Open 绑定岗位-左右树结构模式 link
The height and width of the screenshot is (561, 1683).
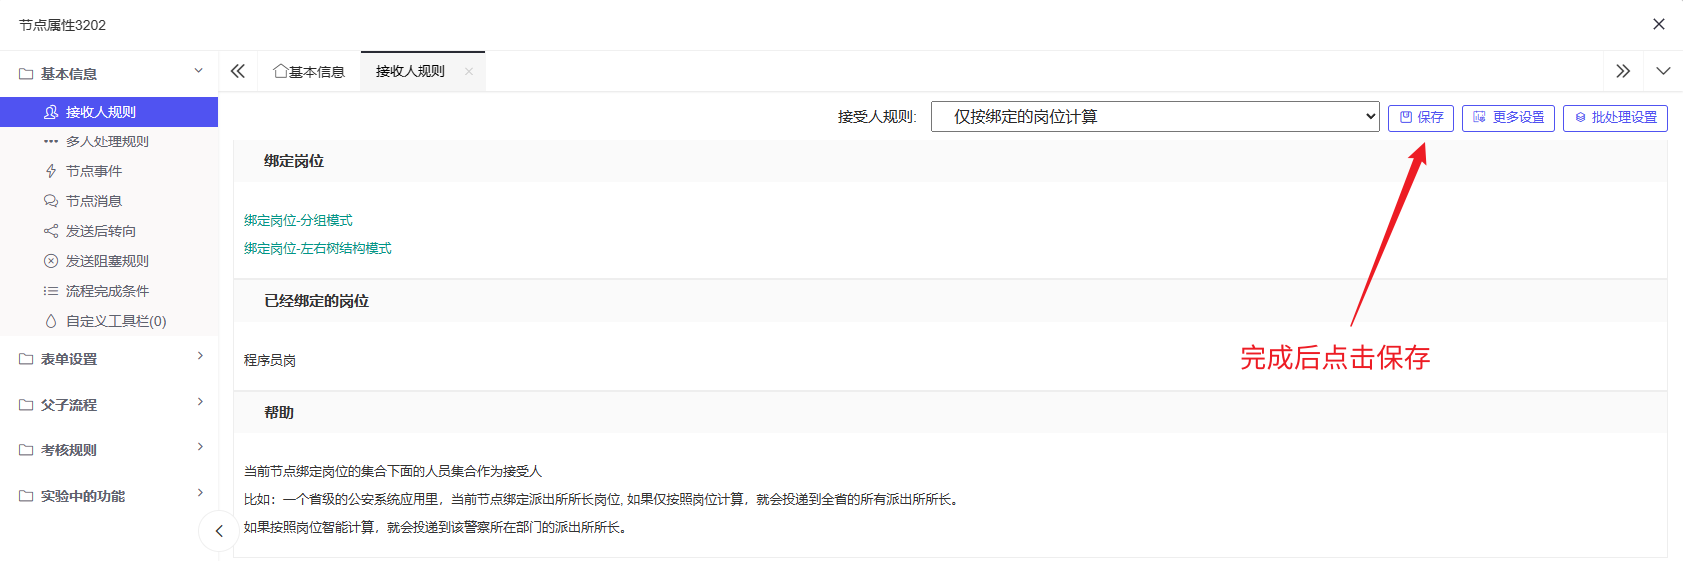318,248
